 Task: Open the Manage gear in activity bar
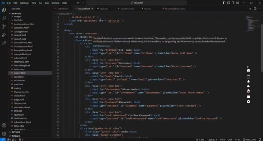pyautogui.click(x=4, y=134)
